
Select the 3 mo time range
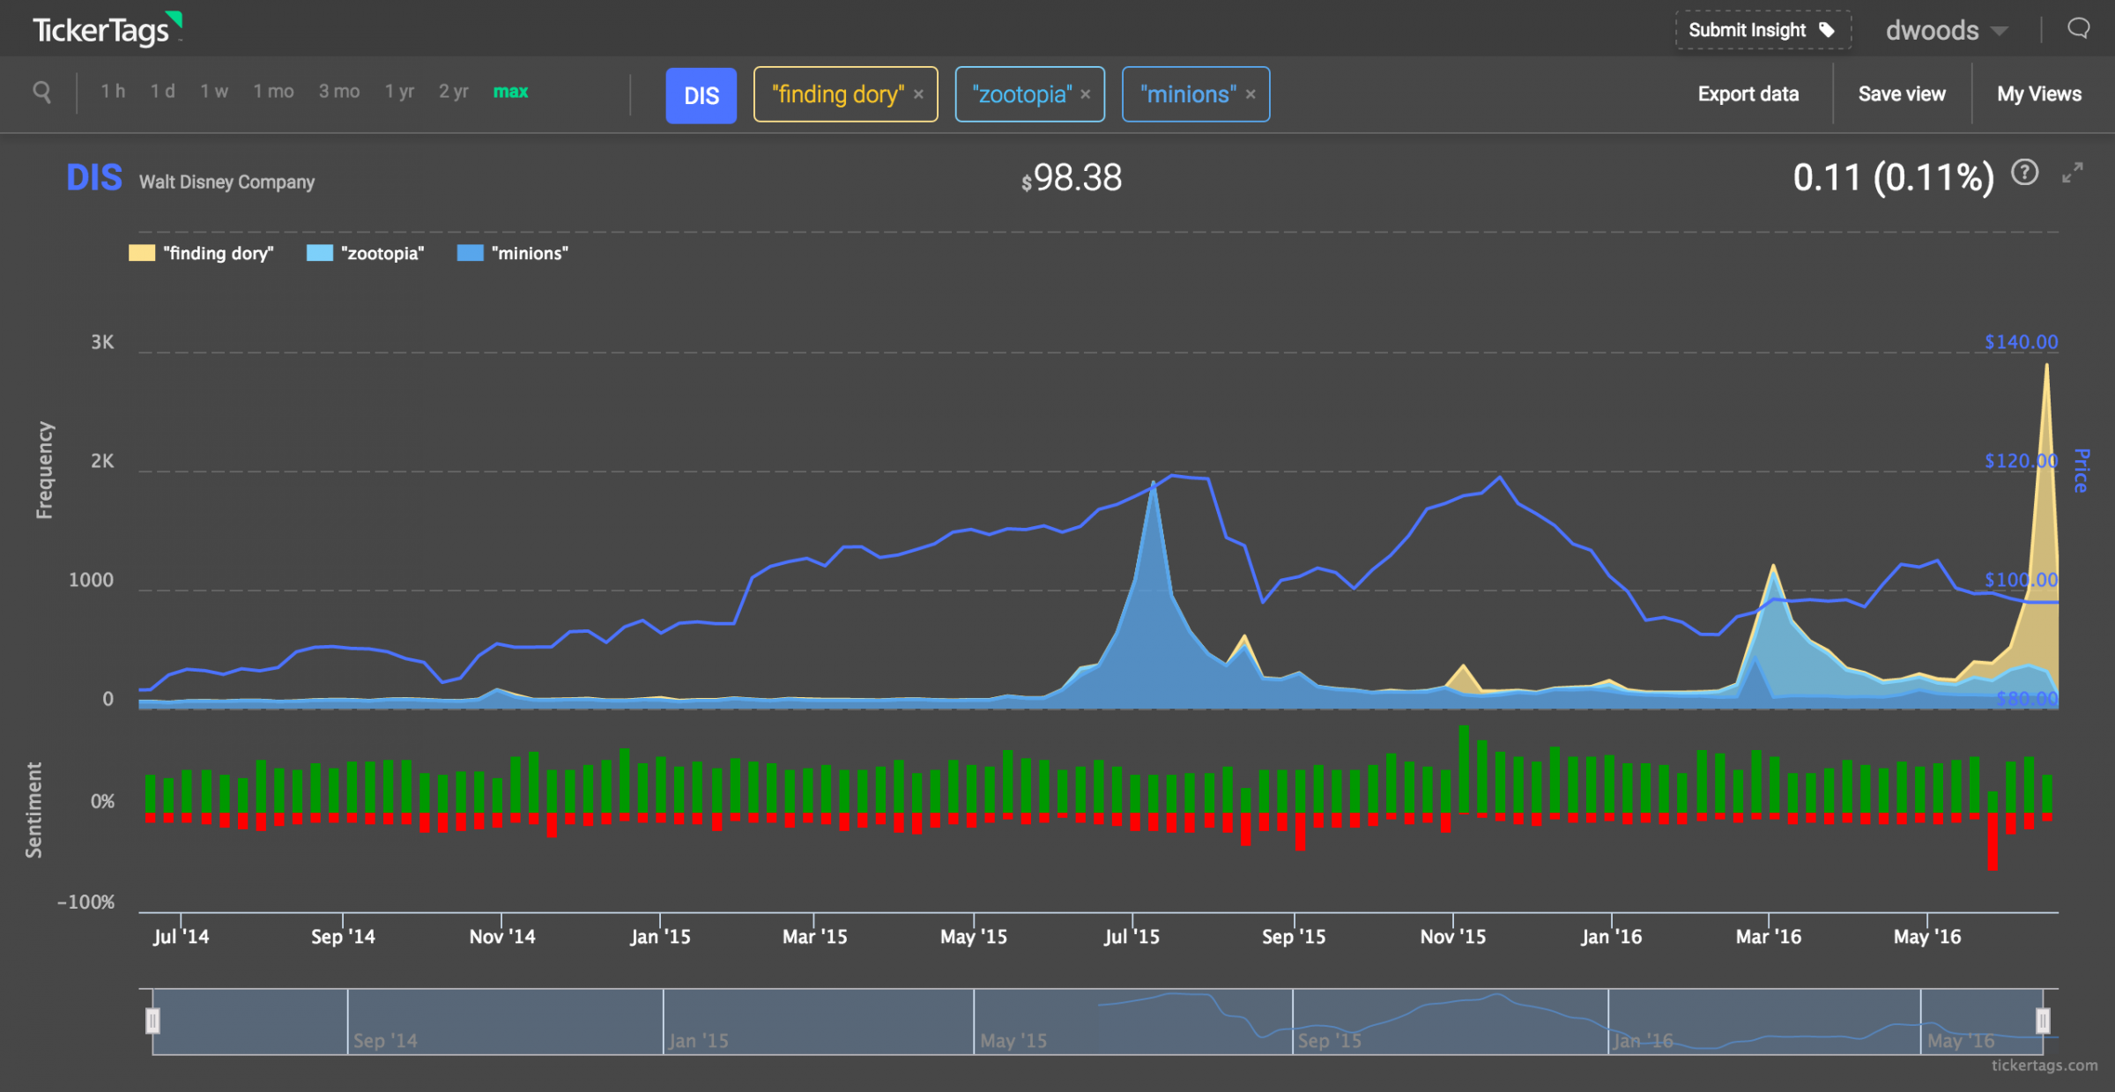point(339,92)
